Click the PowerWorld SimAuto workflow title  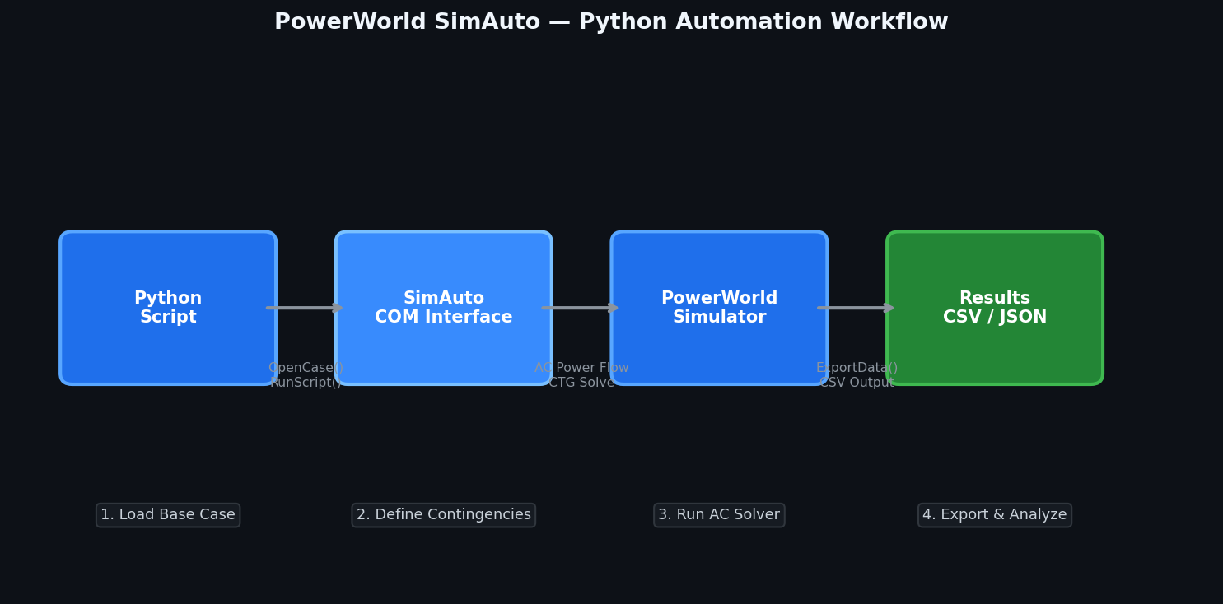point(611,22)
